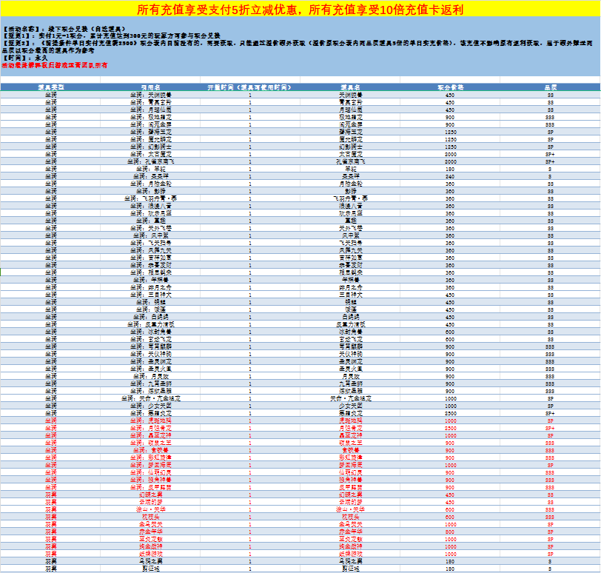Select the price cell showing 240
The width and height of the screenshot is (601, 573).
(x=450, y=176)
